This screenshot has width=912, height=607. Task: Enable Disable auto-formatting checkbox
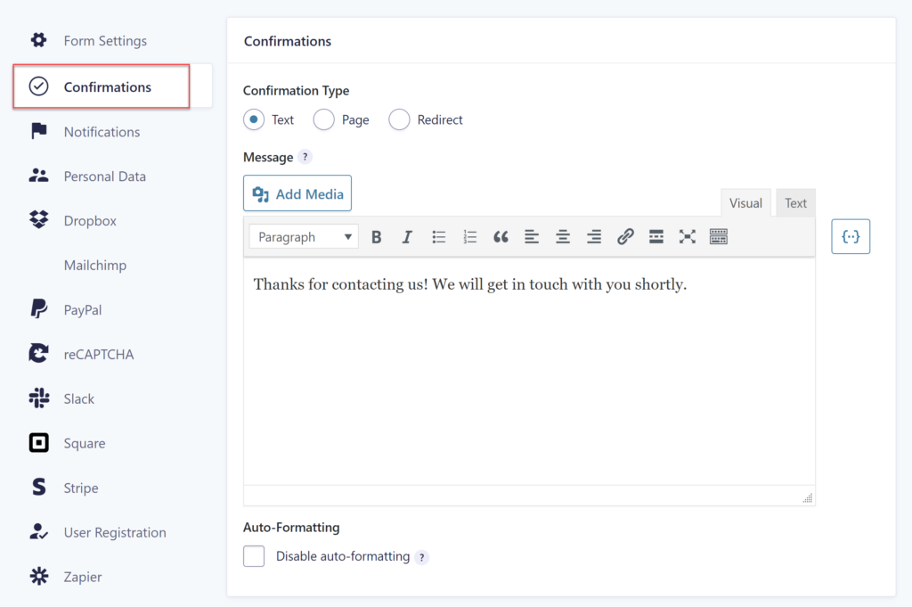click(254, 555)
